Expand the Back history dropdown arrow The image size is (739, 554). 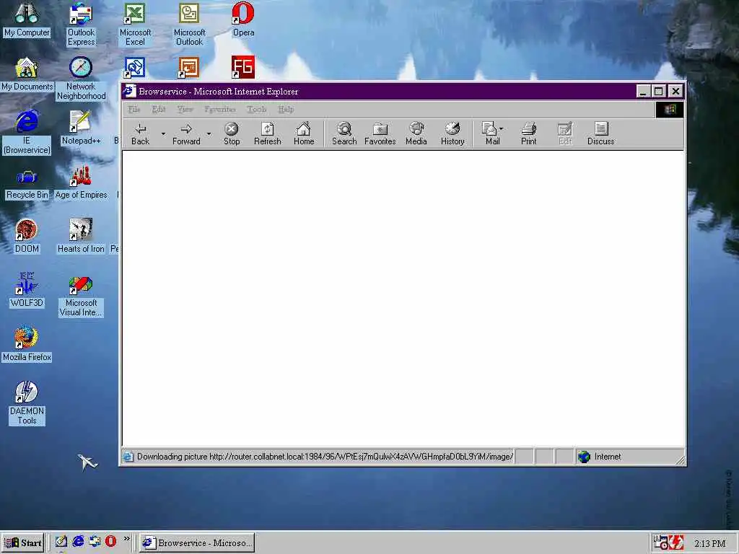tap(163, 133)
